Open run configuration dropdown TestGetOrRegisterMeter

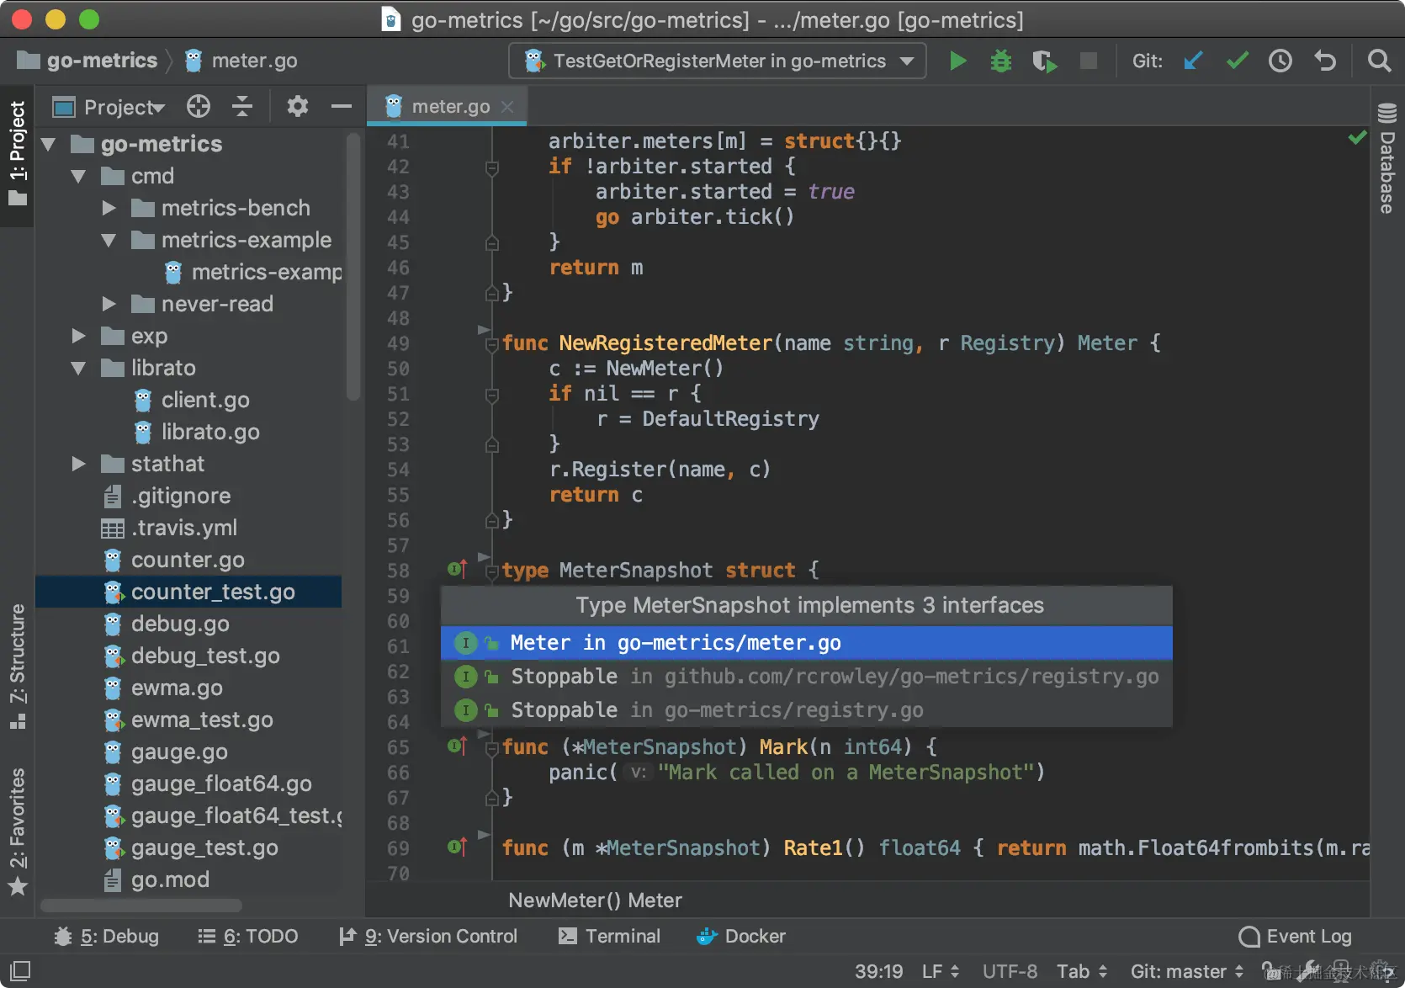pos(718,61)
